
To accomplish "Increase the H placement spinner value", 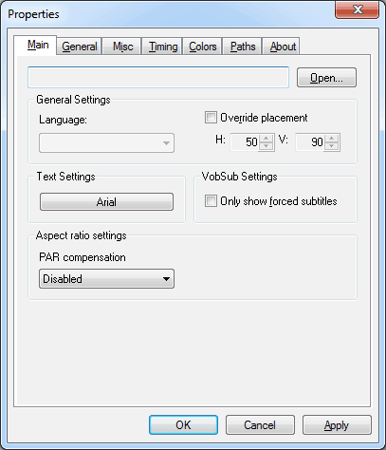I will [x=267, y=139].
